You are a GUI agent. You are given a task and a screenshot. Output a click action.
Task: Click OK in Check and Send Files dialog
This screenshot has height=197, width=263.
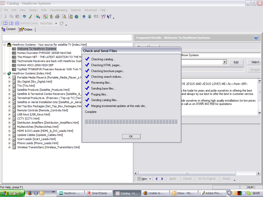131,136
